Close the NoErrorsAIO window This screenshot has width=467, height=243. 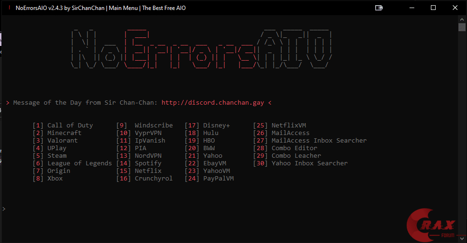(455, 8)
